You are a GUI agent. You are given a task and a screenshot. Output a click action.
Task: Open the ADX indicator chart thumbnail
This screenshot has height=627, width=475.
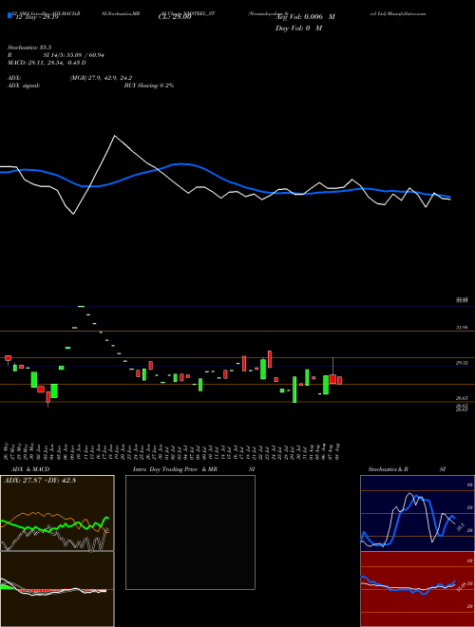[x=57, y=513]
